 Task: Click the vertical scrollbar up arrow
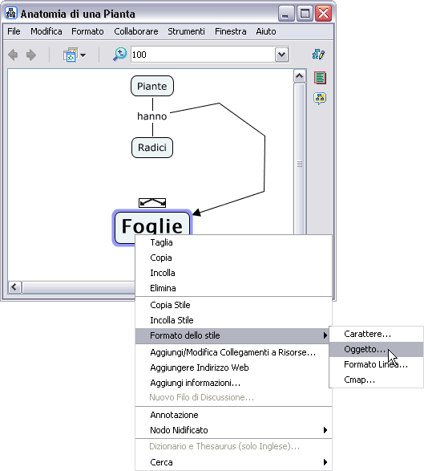click(x=299, y=76)
